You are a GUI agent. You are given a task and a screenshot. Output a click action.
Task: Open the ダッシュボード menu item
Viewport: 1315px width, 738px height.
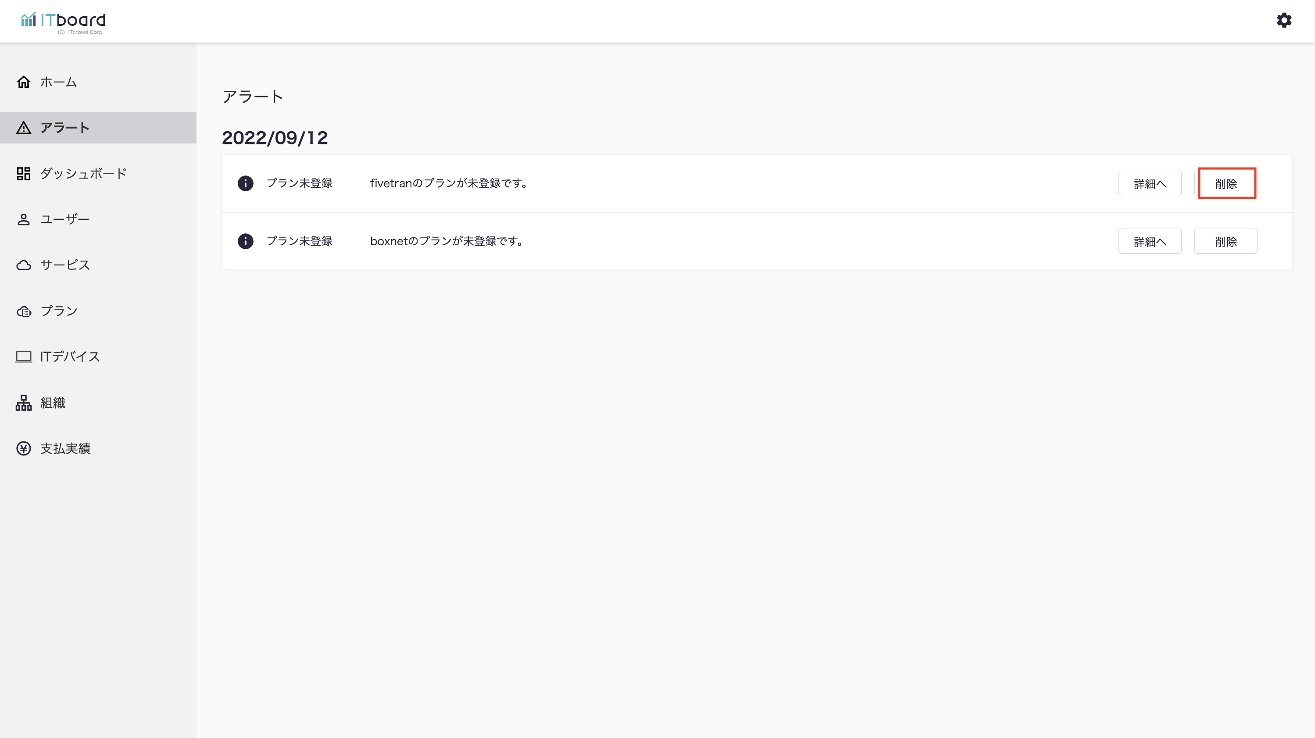(83, 174)
